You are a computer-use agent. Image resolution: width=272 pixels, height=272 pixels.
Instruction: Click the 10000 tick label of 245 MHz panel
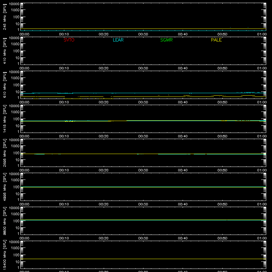pyautogui.click(x=14, y=4)
